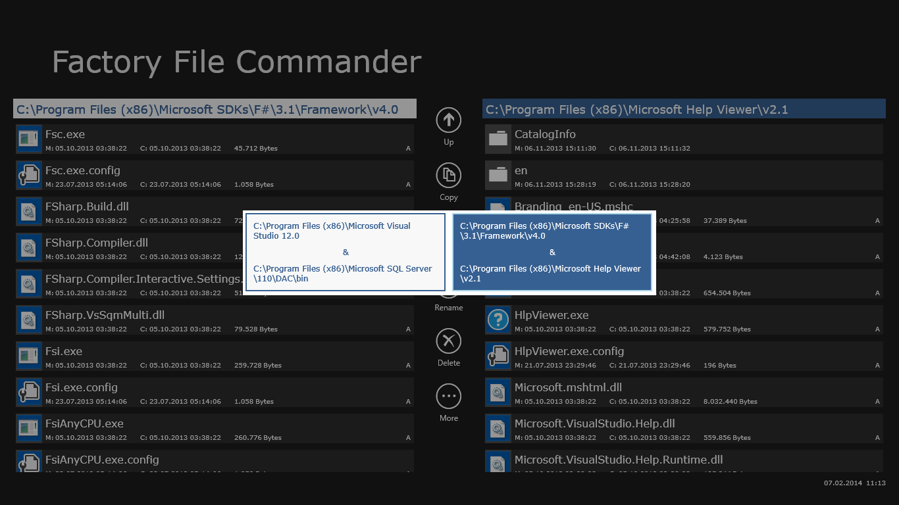Click the Up arrow icon
The width and height of the screenshot is (899, 505).
(x=449, y=120)
